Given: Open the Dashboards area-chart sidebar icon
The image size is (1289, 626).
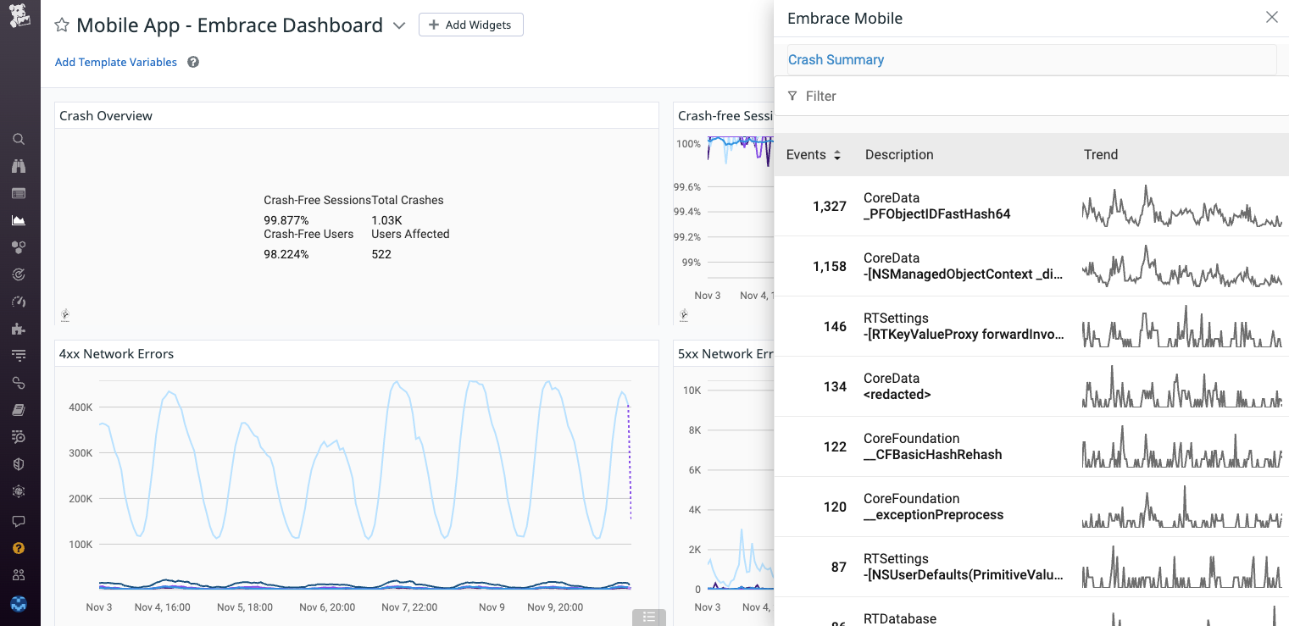Looking at the screenshot, I should click(19, 220).
